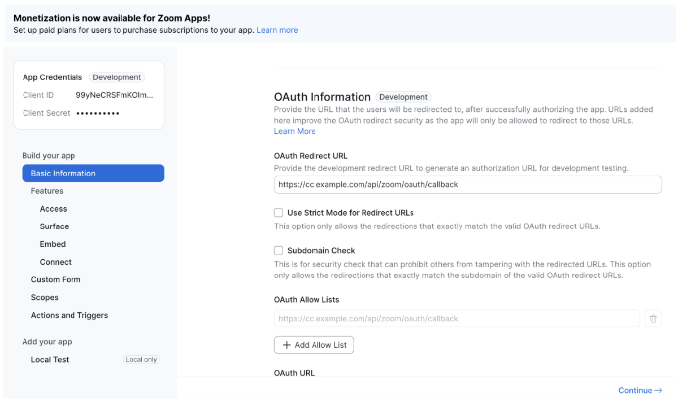Open Actions and Triggers in the sidebar

(x=69, y=315)
